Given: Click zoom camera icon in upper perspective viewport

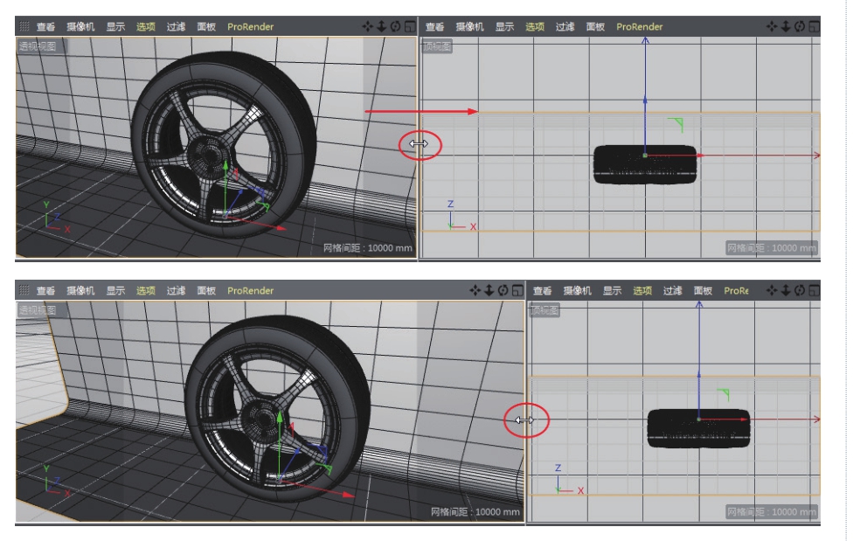Looking at the screenshot, I should coord(381,27).
